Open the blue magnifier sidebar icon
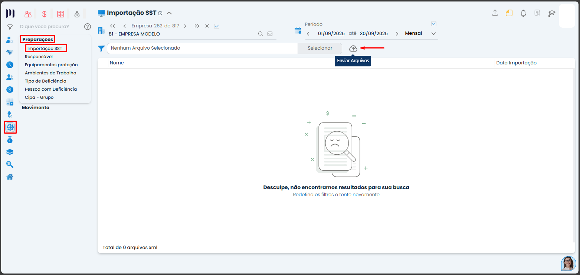The height and width of the screenshot is (275, 580). point(10,164)
